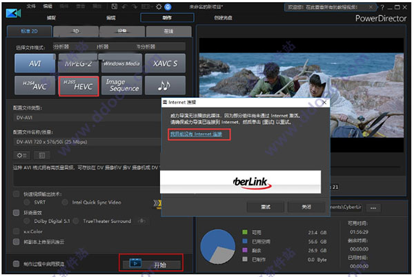Click the PowerDirector logo icon
414x277 pixels.
[x=13, y=13]
